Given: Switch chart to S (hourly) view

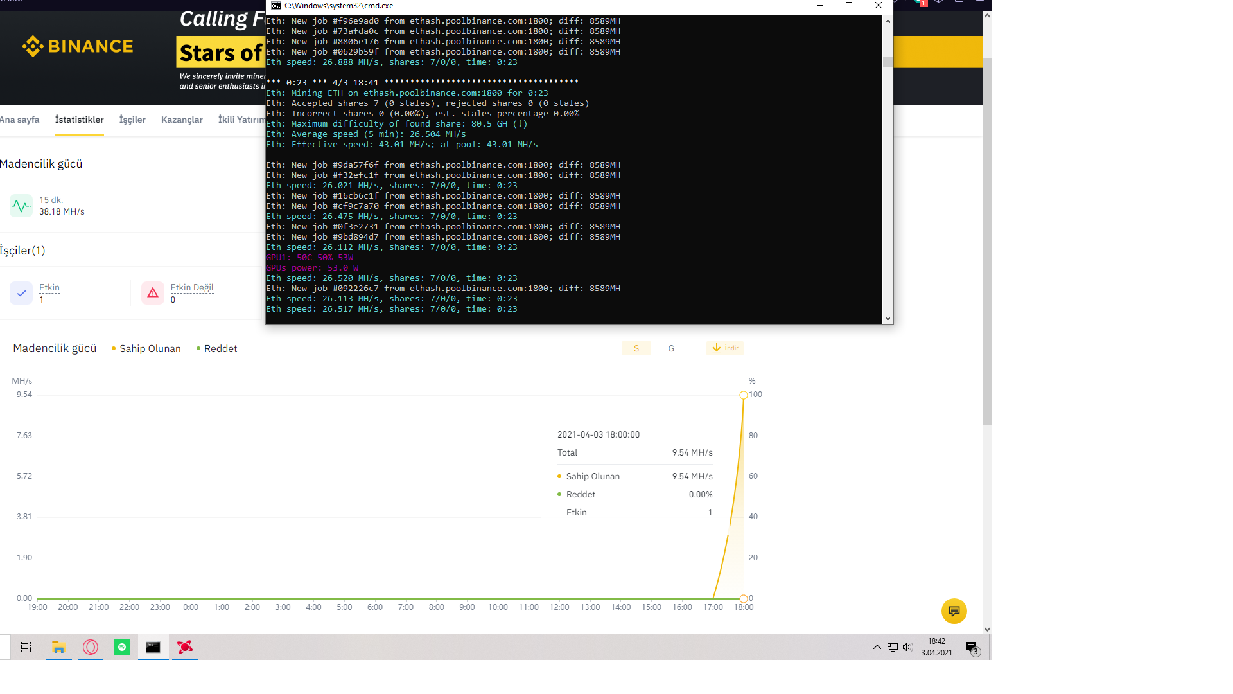Looking at the screenshot, I should tap(636, 348).
